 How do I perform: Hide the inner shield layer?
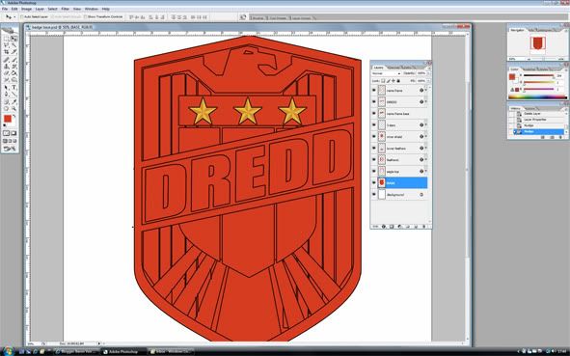tap(374, 137)
